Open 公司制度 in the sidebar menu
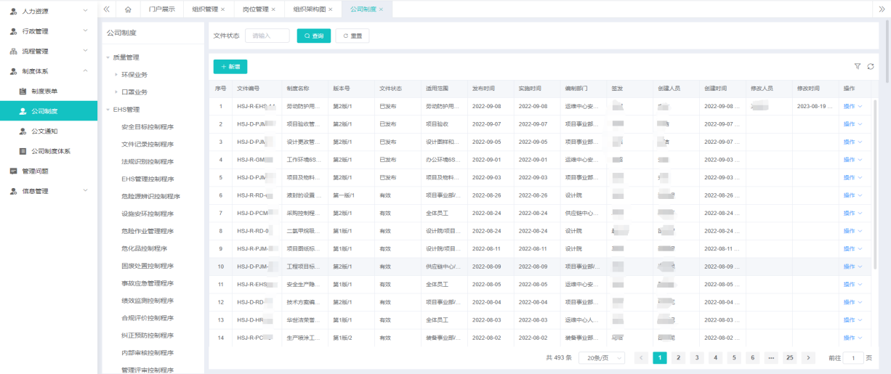 [49, 111]
